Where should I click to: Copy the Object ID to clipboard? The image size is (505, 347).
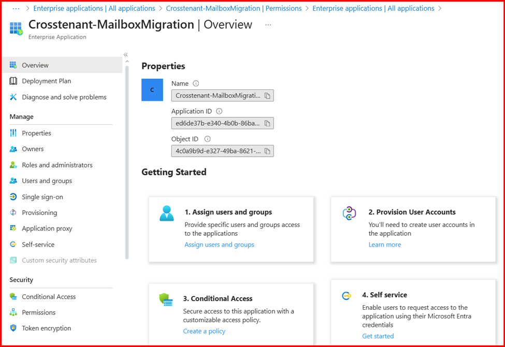pos(267,151)
